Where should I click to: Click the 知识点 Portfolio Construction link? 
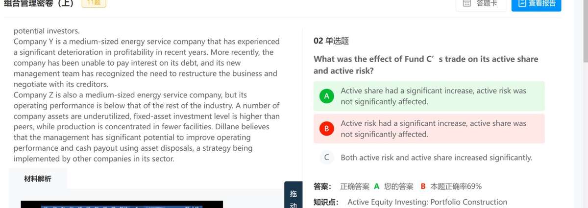pos(427,202)
